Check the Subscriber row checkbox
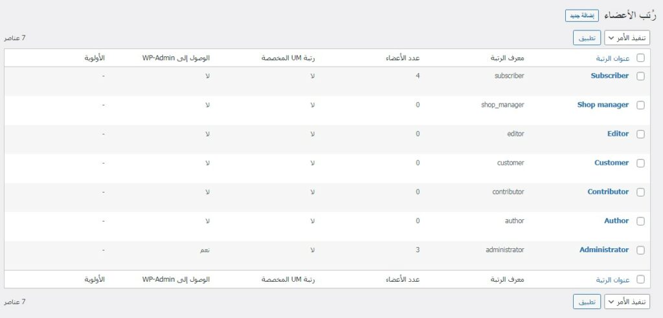The height and width of the screenshot is (318, 663). 641,76
